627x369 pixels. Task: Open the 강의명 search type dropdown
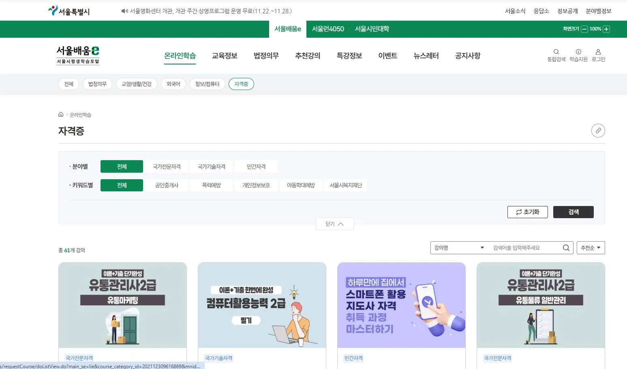pos(459,248)
